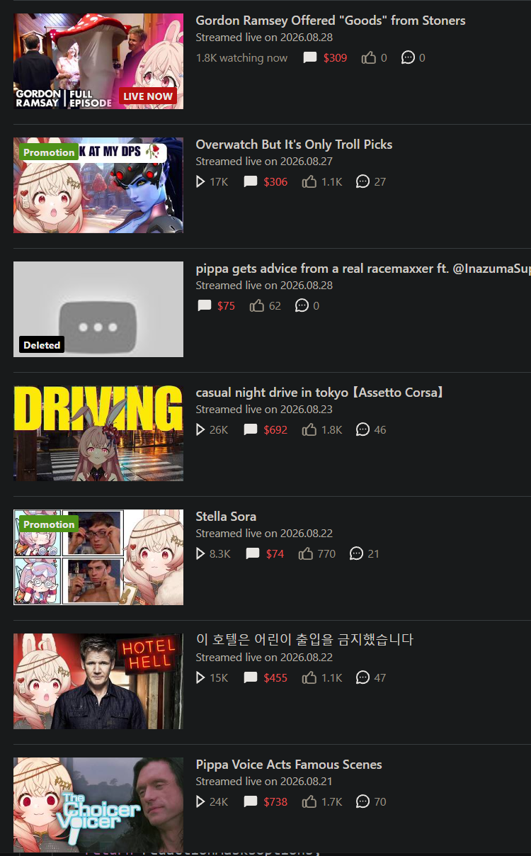Click comment icon on racemaxxer stream row

[x=302, y=306]
